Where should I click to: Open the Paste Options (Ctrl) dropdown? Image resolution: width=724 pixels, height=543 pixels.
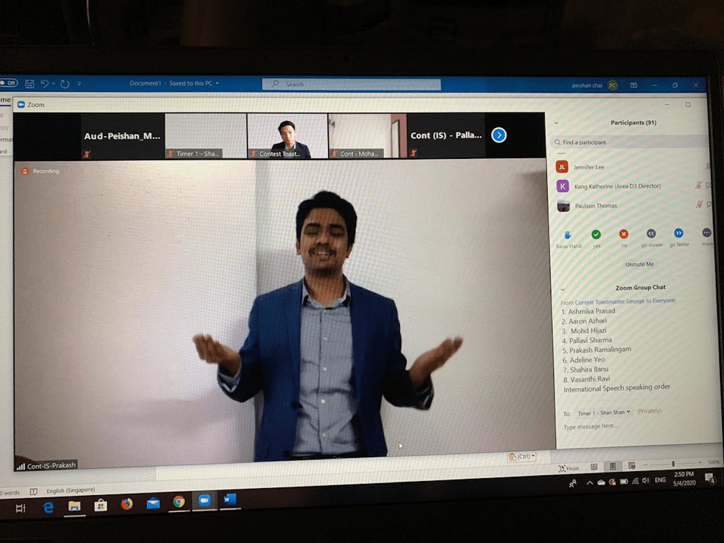(521, 457)
